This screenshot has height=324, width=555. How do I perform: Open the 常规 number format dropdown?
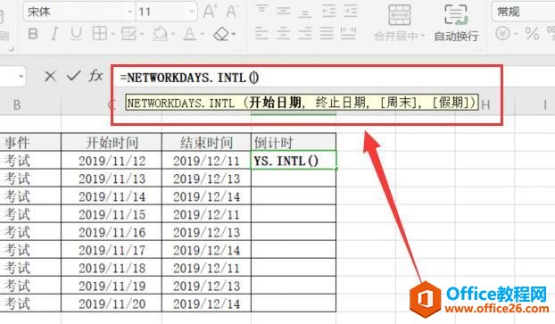click(x=523, y=12)
